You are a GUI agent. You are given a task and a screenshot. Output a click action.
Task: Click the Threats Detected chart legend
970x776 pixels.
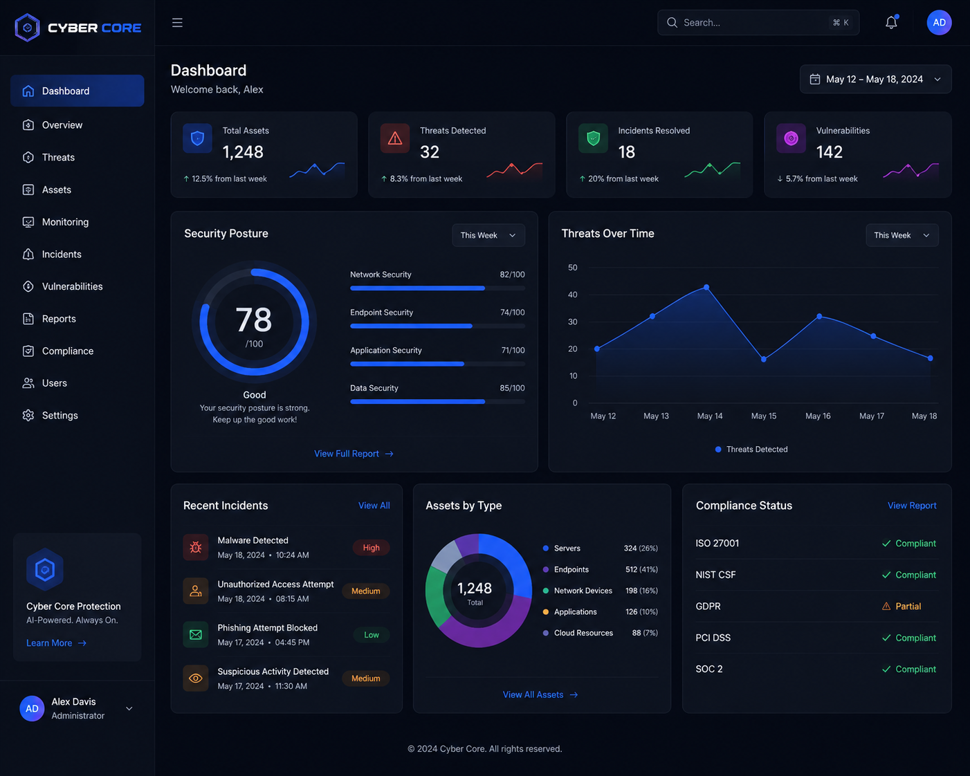pyautogui.click(x=751, y=450)
